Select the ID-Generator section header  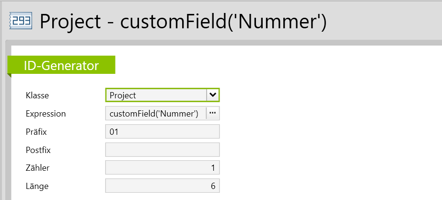[61, 65]
